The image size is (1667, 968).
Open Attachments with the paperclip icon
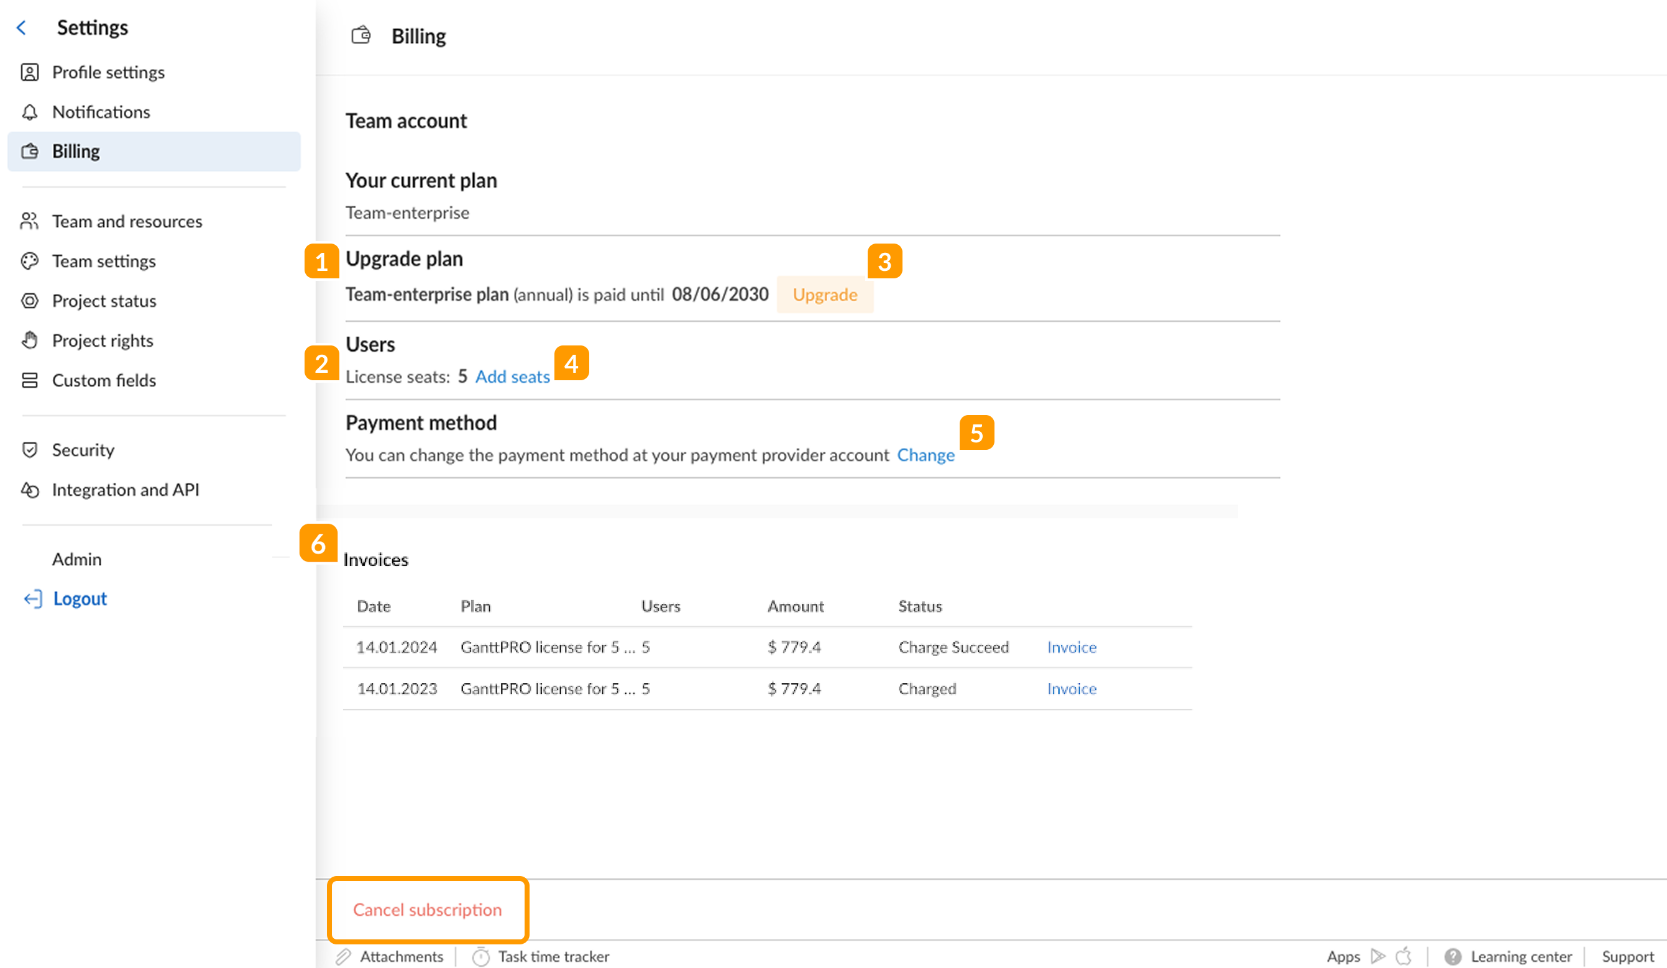coord(344,956)
